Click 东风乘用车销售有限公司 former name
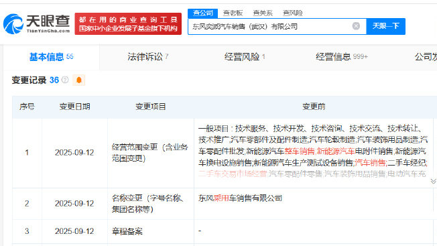 click(x=240, y=198)
